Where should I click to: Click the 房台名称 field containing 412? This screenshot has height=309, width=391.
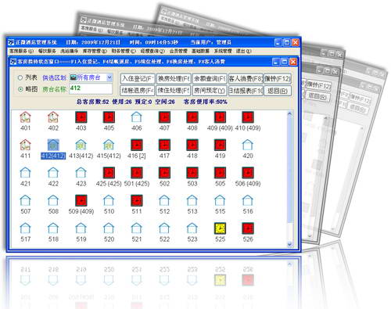pyautogui.click(x=91, y=88)
